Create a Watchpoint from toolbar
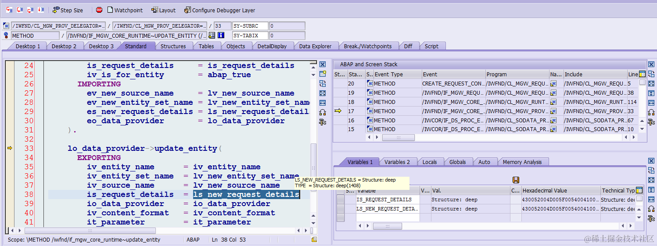The width and height of the screenshot is (657, 246). (x=125, y=10)
